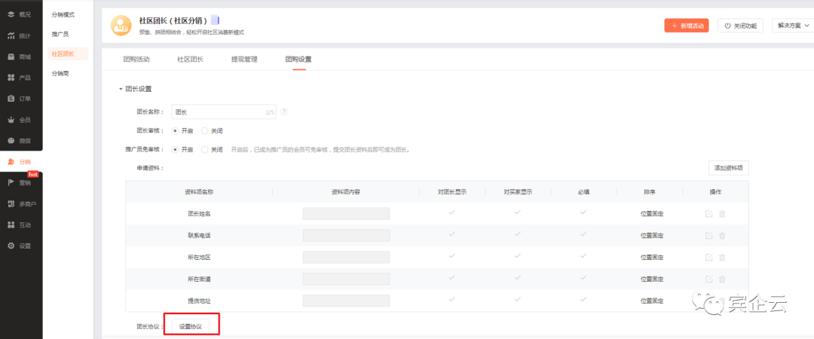
Task: Click the 提货地址 content field
Action: [x=346, y=301]
